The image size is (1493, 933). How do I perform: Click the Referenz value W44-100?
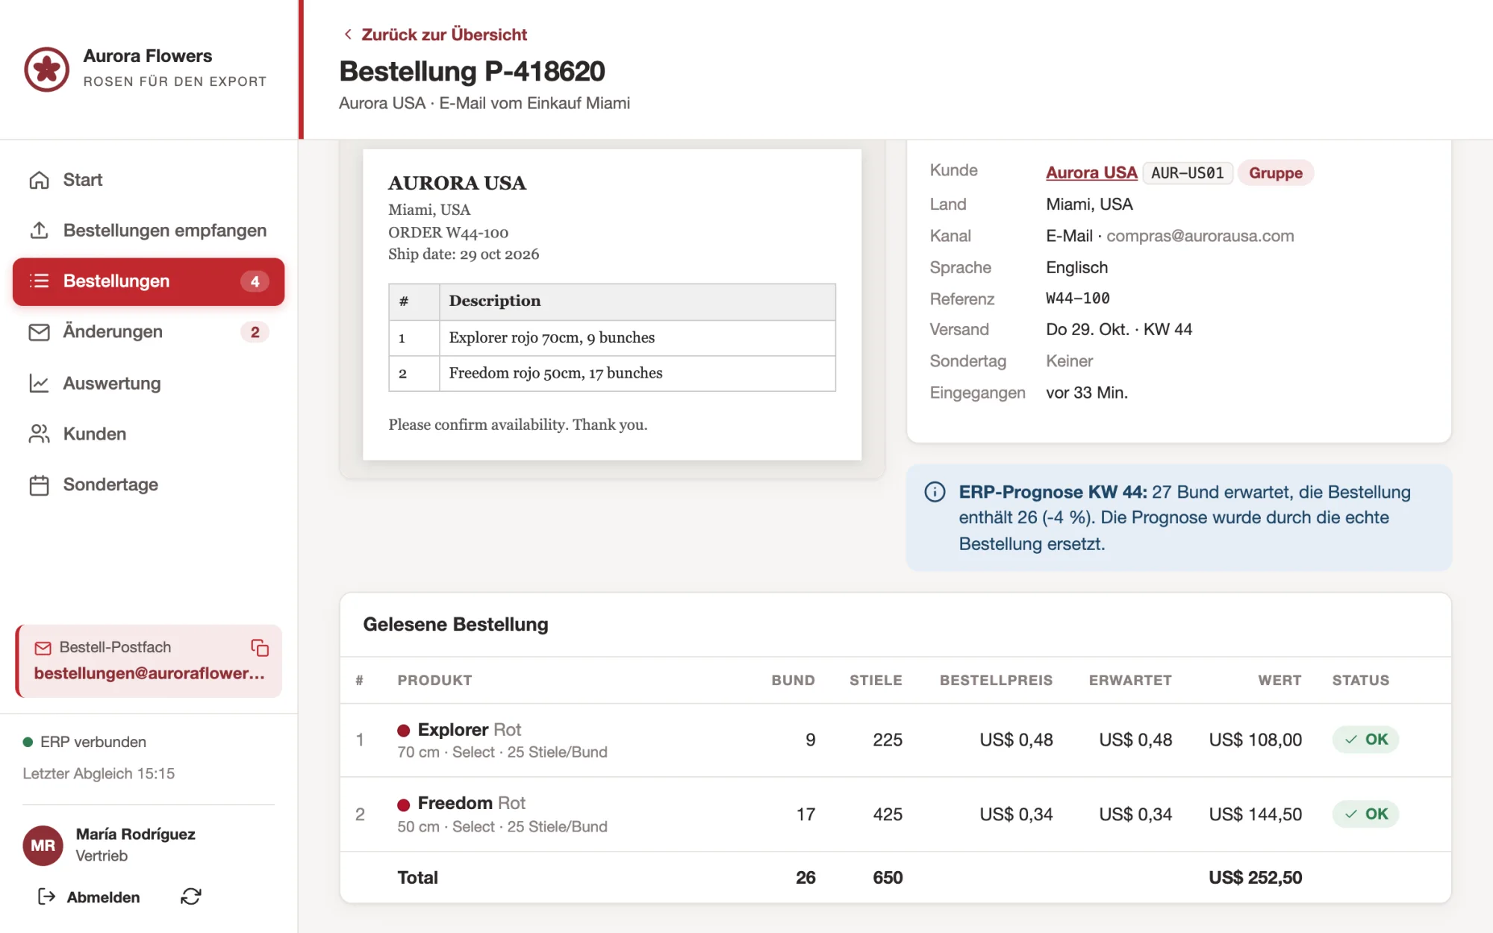(1078, 299)
